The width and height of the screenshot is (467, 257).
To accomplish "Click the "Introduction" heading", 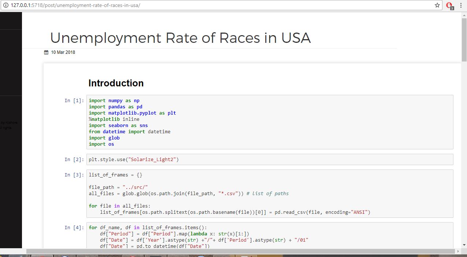I will coord(116,83).
